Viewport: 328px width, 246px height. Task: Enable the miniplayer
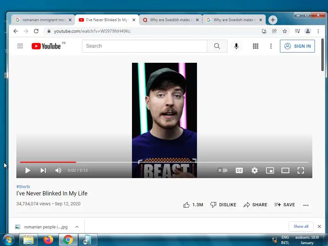click(x=270, y=170)
